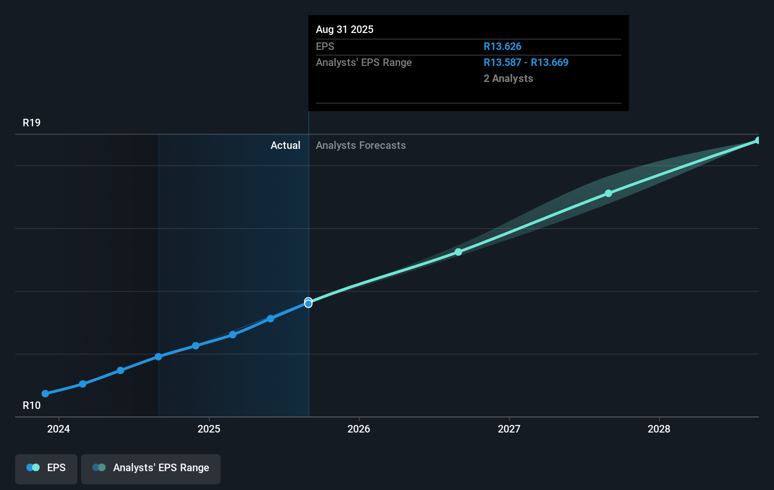Select the highlighted current EPS data point
774x490 pixels.
[x=309, y=303]
